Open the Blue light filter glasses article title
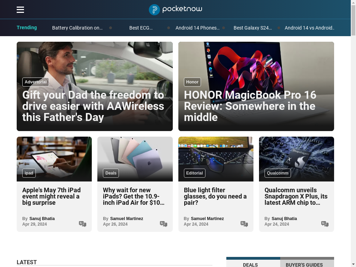The width and height of the screenshot is (356, 267). tap(215, 196)
